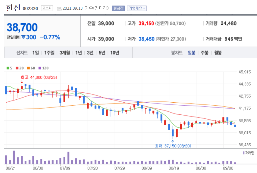
Task: Select the 1주일 line chart tab
Action: point(49,53)
